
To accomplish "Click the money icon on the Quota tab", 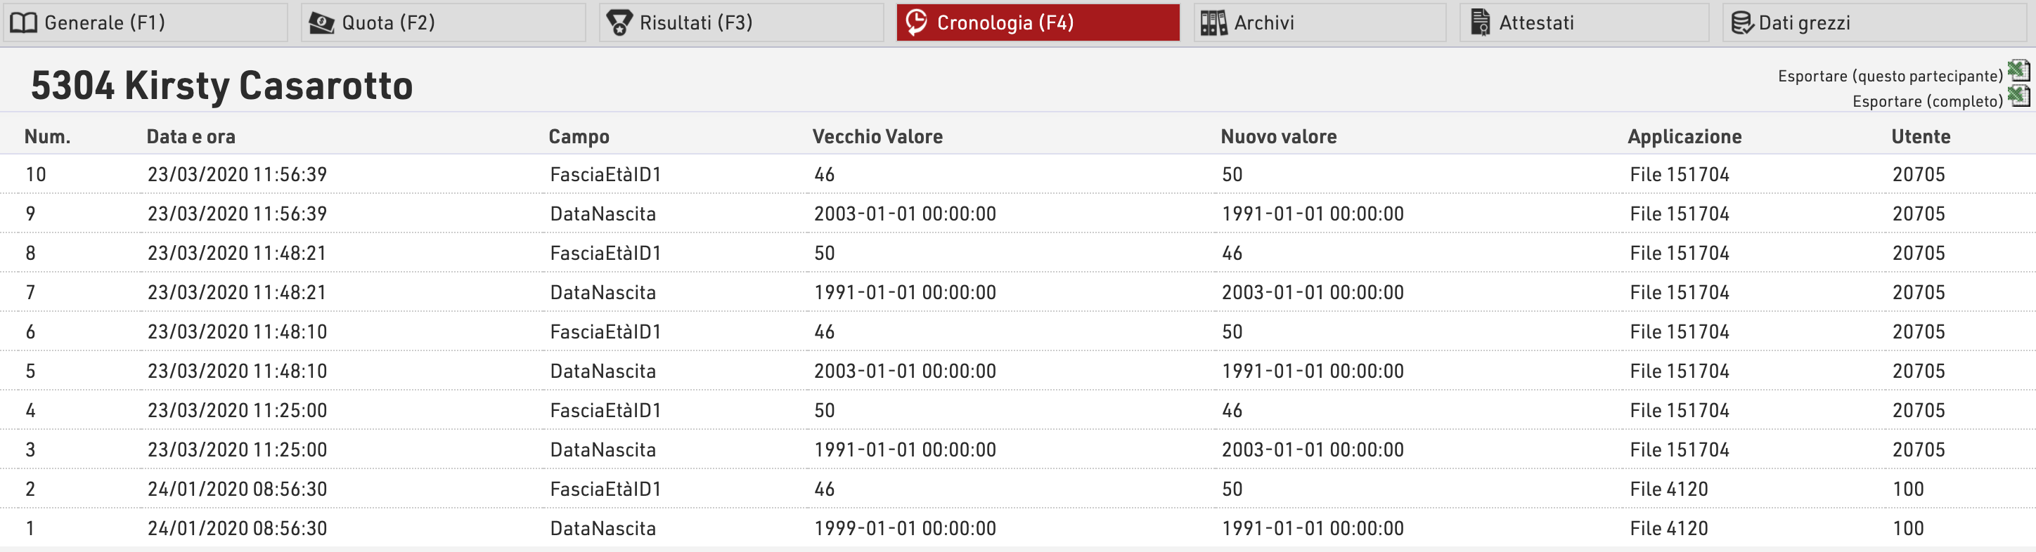I will click(321, 23).
